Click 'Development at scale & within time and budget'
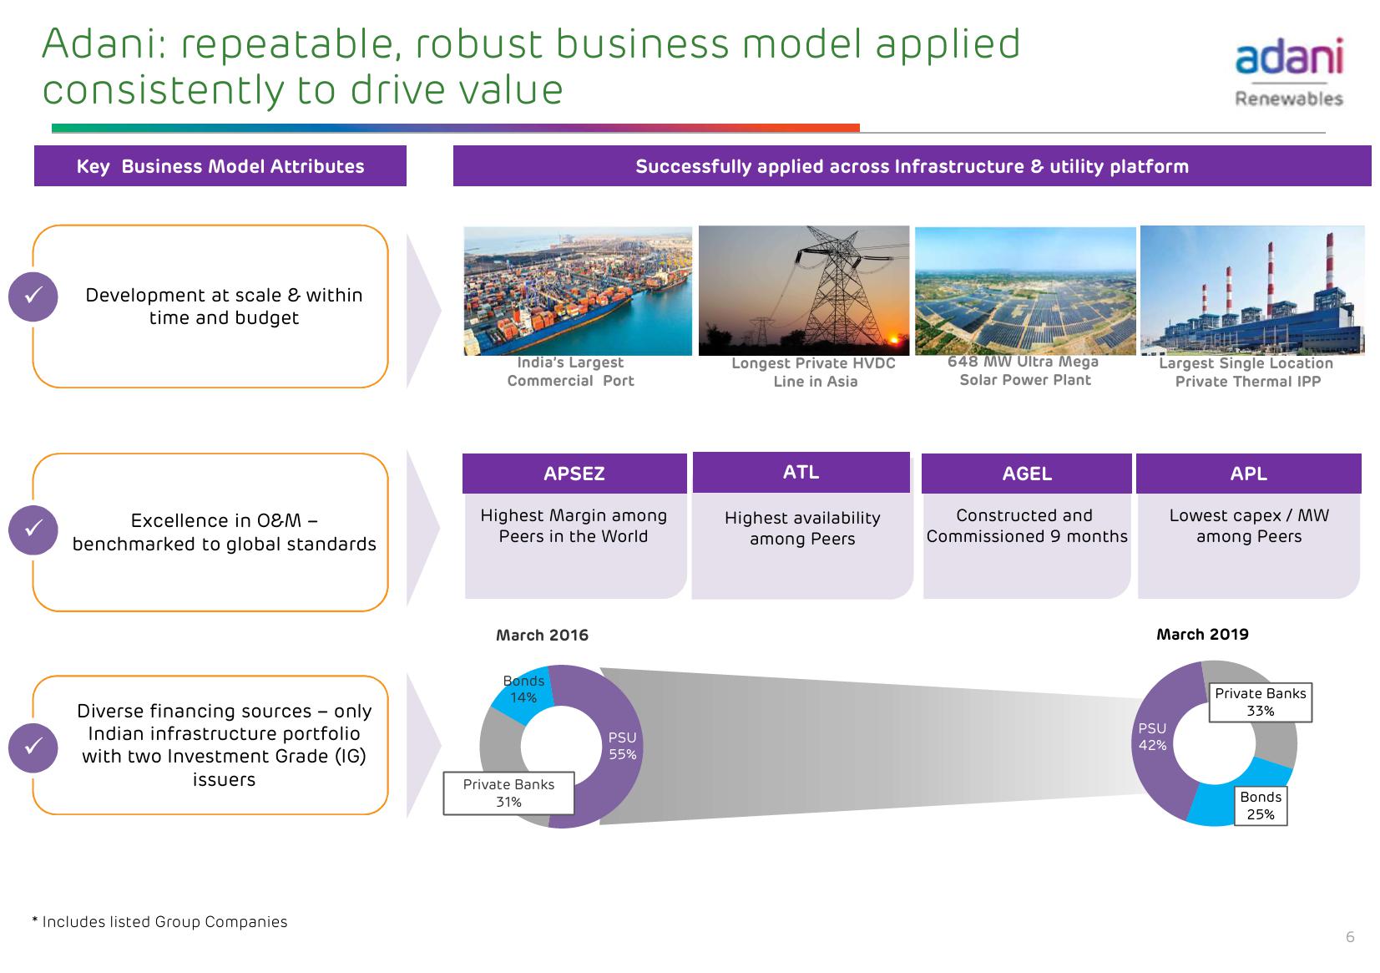 tap(224, 307)
